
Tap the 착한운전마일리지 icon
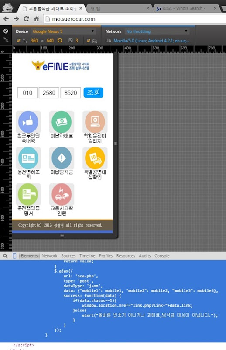click(x=95, y=122)
